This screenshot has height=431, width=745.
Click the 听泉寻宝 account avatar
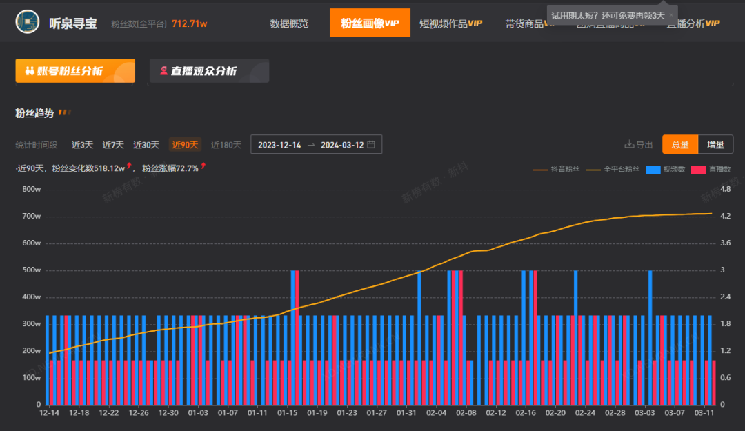[x=28, y=22]
